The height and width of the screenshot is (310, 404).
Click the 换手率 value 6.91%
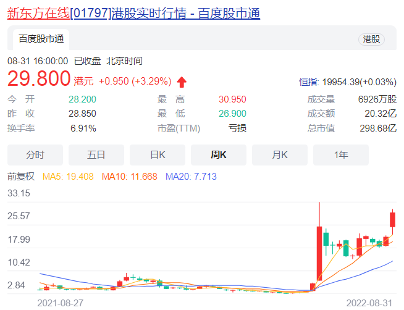click(x=83, y=128)
